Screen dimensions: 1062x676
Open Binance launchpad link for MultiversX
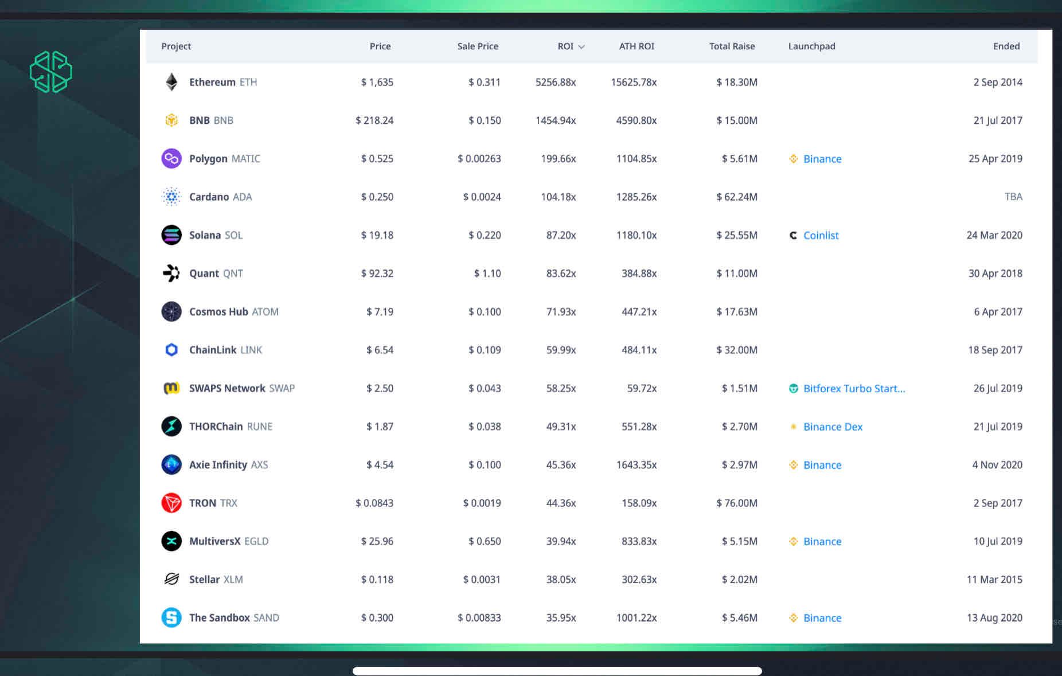(822, 541)
